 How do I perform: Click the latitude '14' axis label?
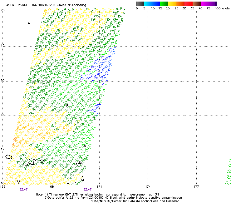click(2, 115)
